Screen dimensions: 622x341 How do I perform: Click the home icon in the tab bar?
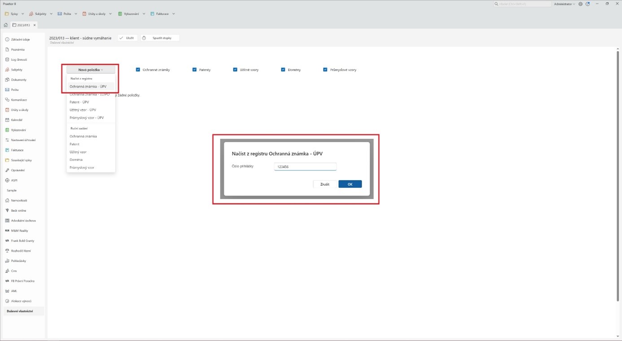(x=6, y=25)
